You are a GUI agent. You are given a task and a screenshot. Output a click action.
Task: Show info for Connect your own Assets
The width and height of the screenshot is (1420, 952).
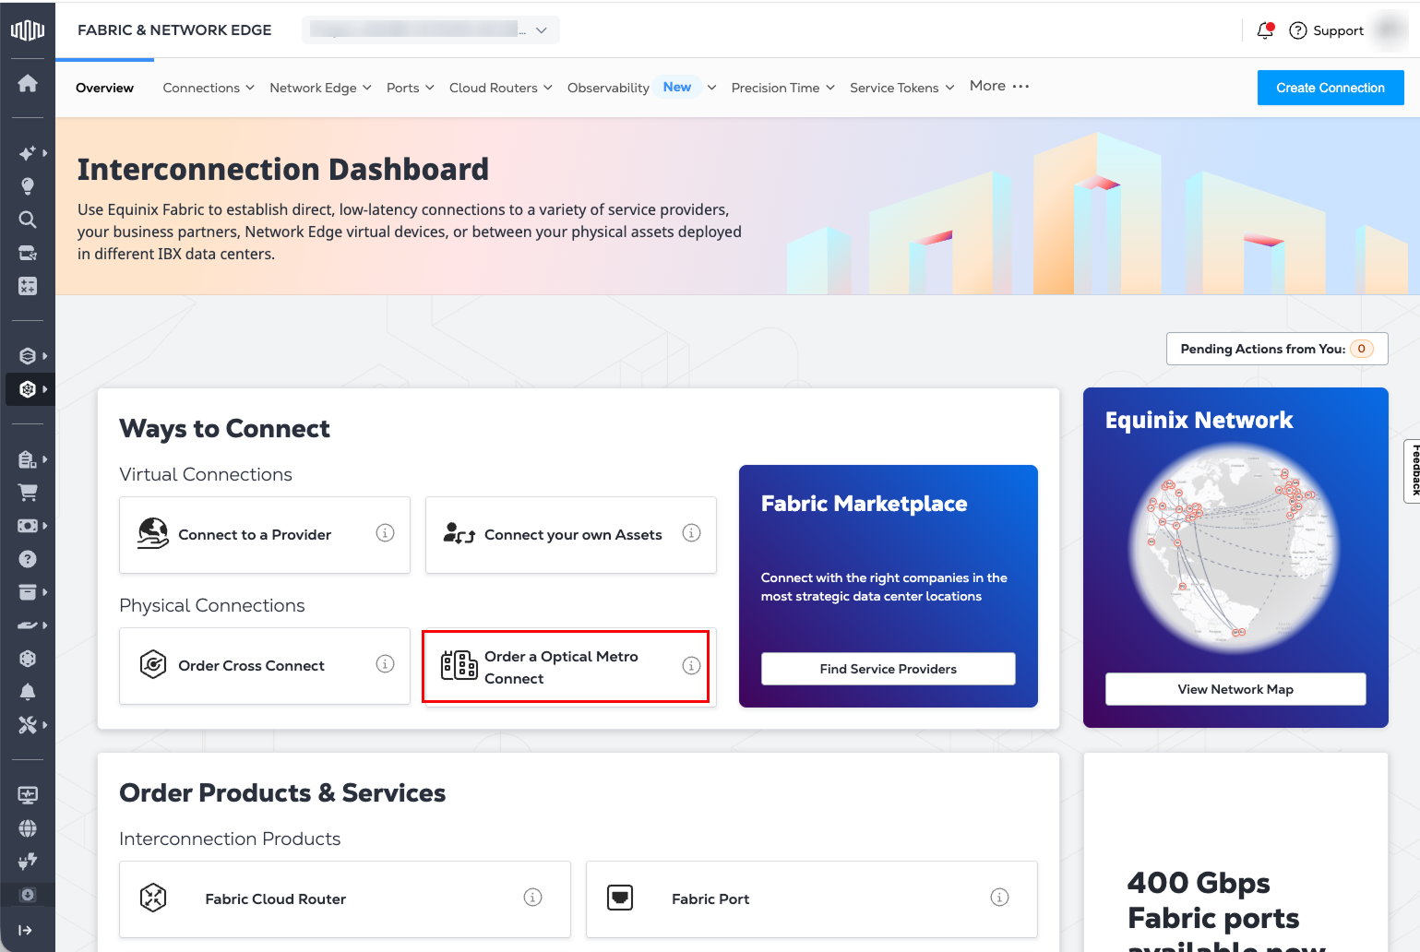point(691,533)
